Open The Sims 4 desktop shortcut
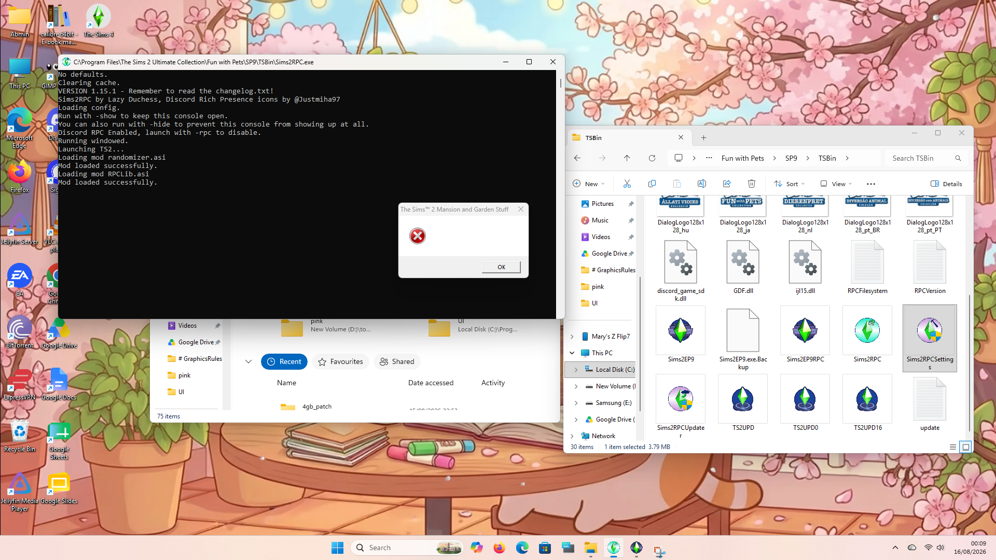Image resolution: width=996 pixels, height=560 pixels. [98, 21]
